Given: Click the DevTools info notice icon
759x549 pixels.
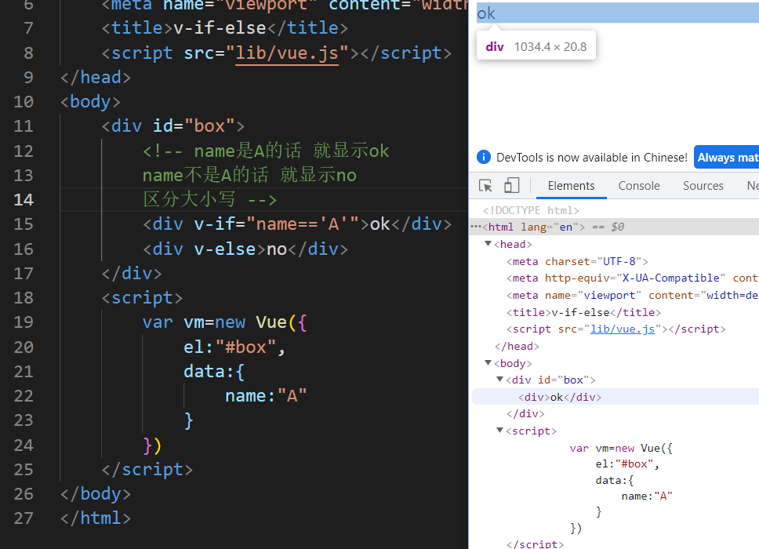Looking at the screenshot, I should [484, 157].
